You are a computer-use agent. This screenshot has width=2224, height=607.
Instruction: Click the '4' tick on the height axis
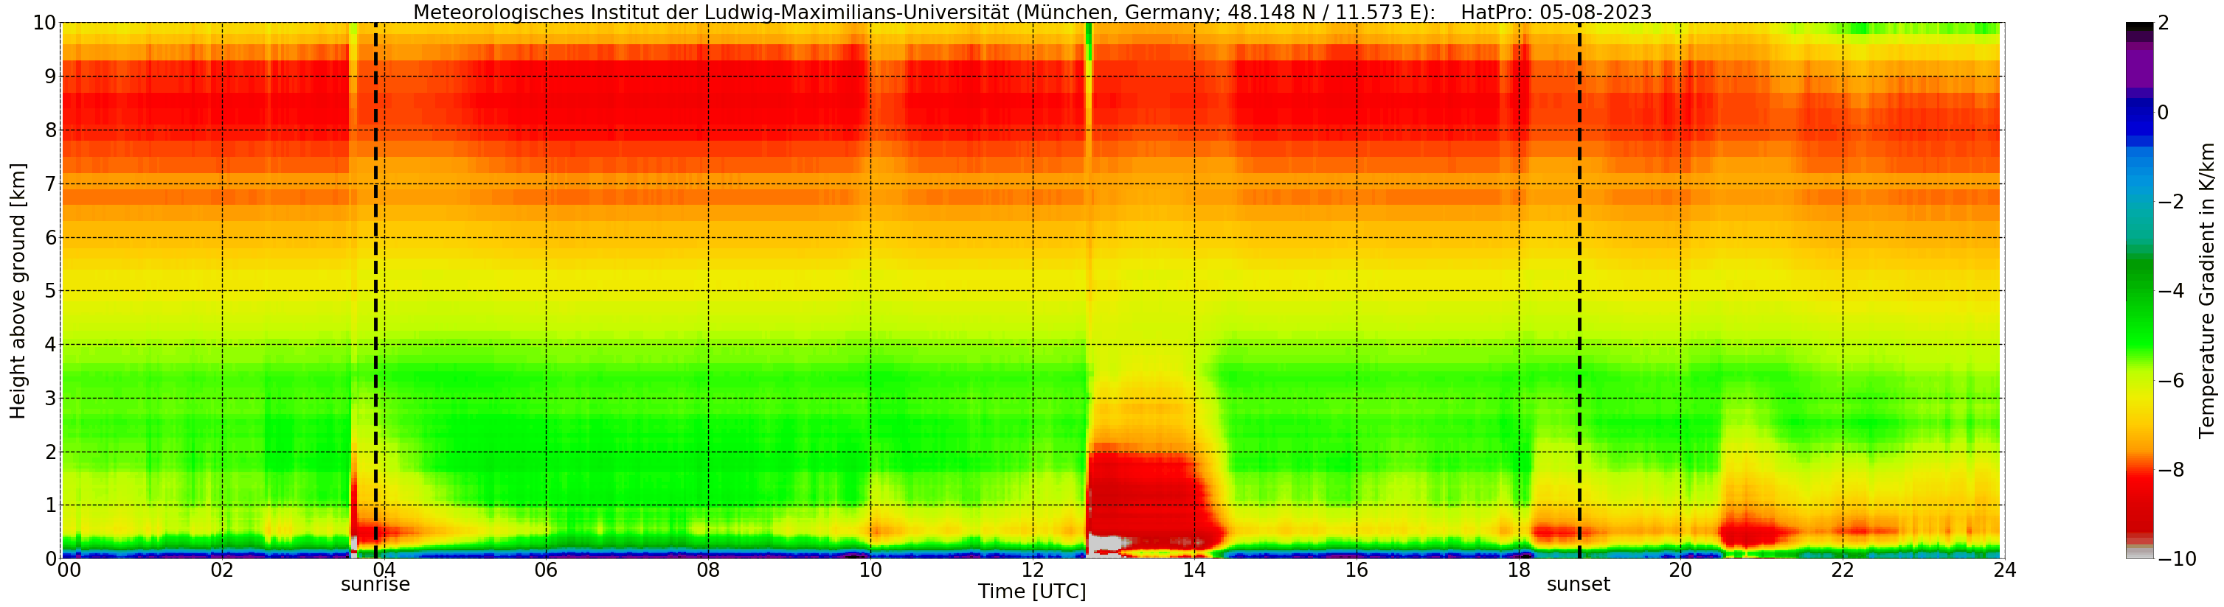(x=50, y=345)
